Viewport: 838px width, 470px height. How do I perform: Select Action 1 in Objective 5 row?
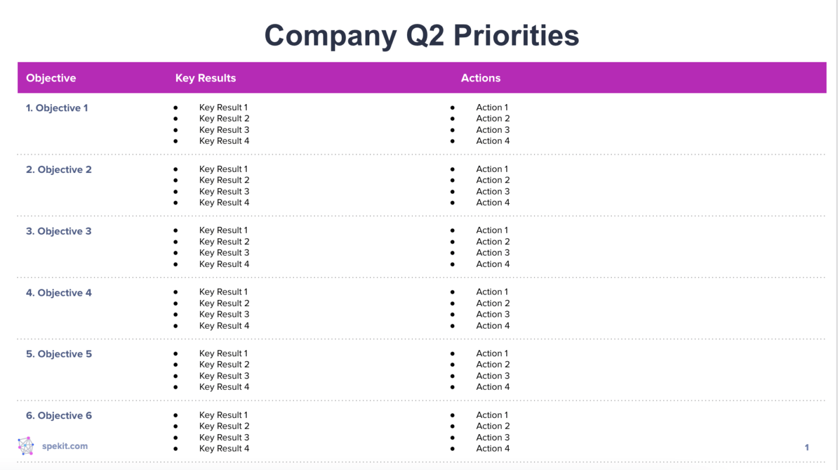pyautogui.click(x=492, y=353)
